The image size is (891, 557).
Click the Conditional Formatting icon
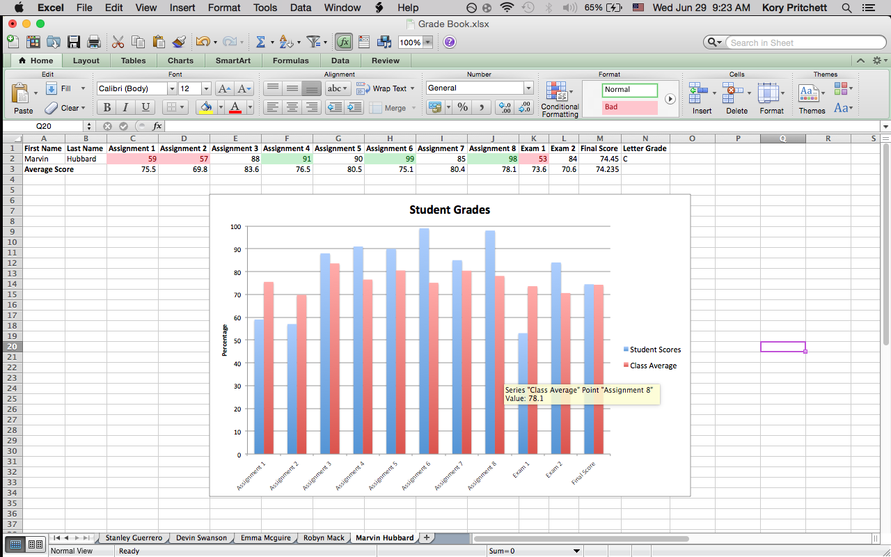tap(556, 91)
